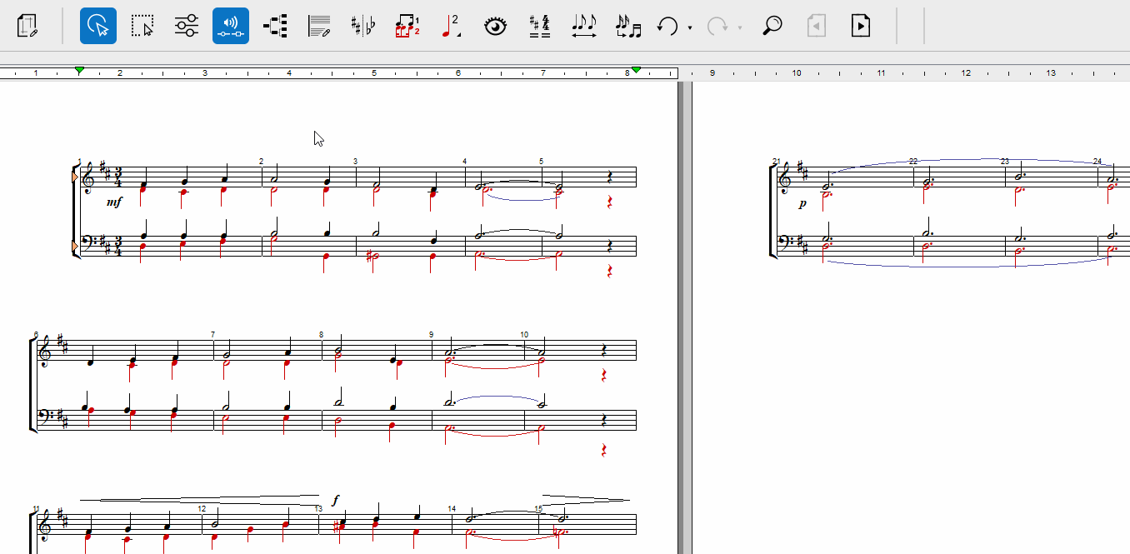Open the staff structure tree tool

pyautogui.click(x=275, y=26)
